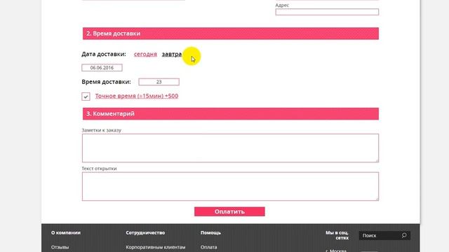Toggle the Точное время checkbox
Image resolution: width=449 pixels, height=252 pixels.
tap(86, 97)
